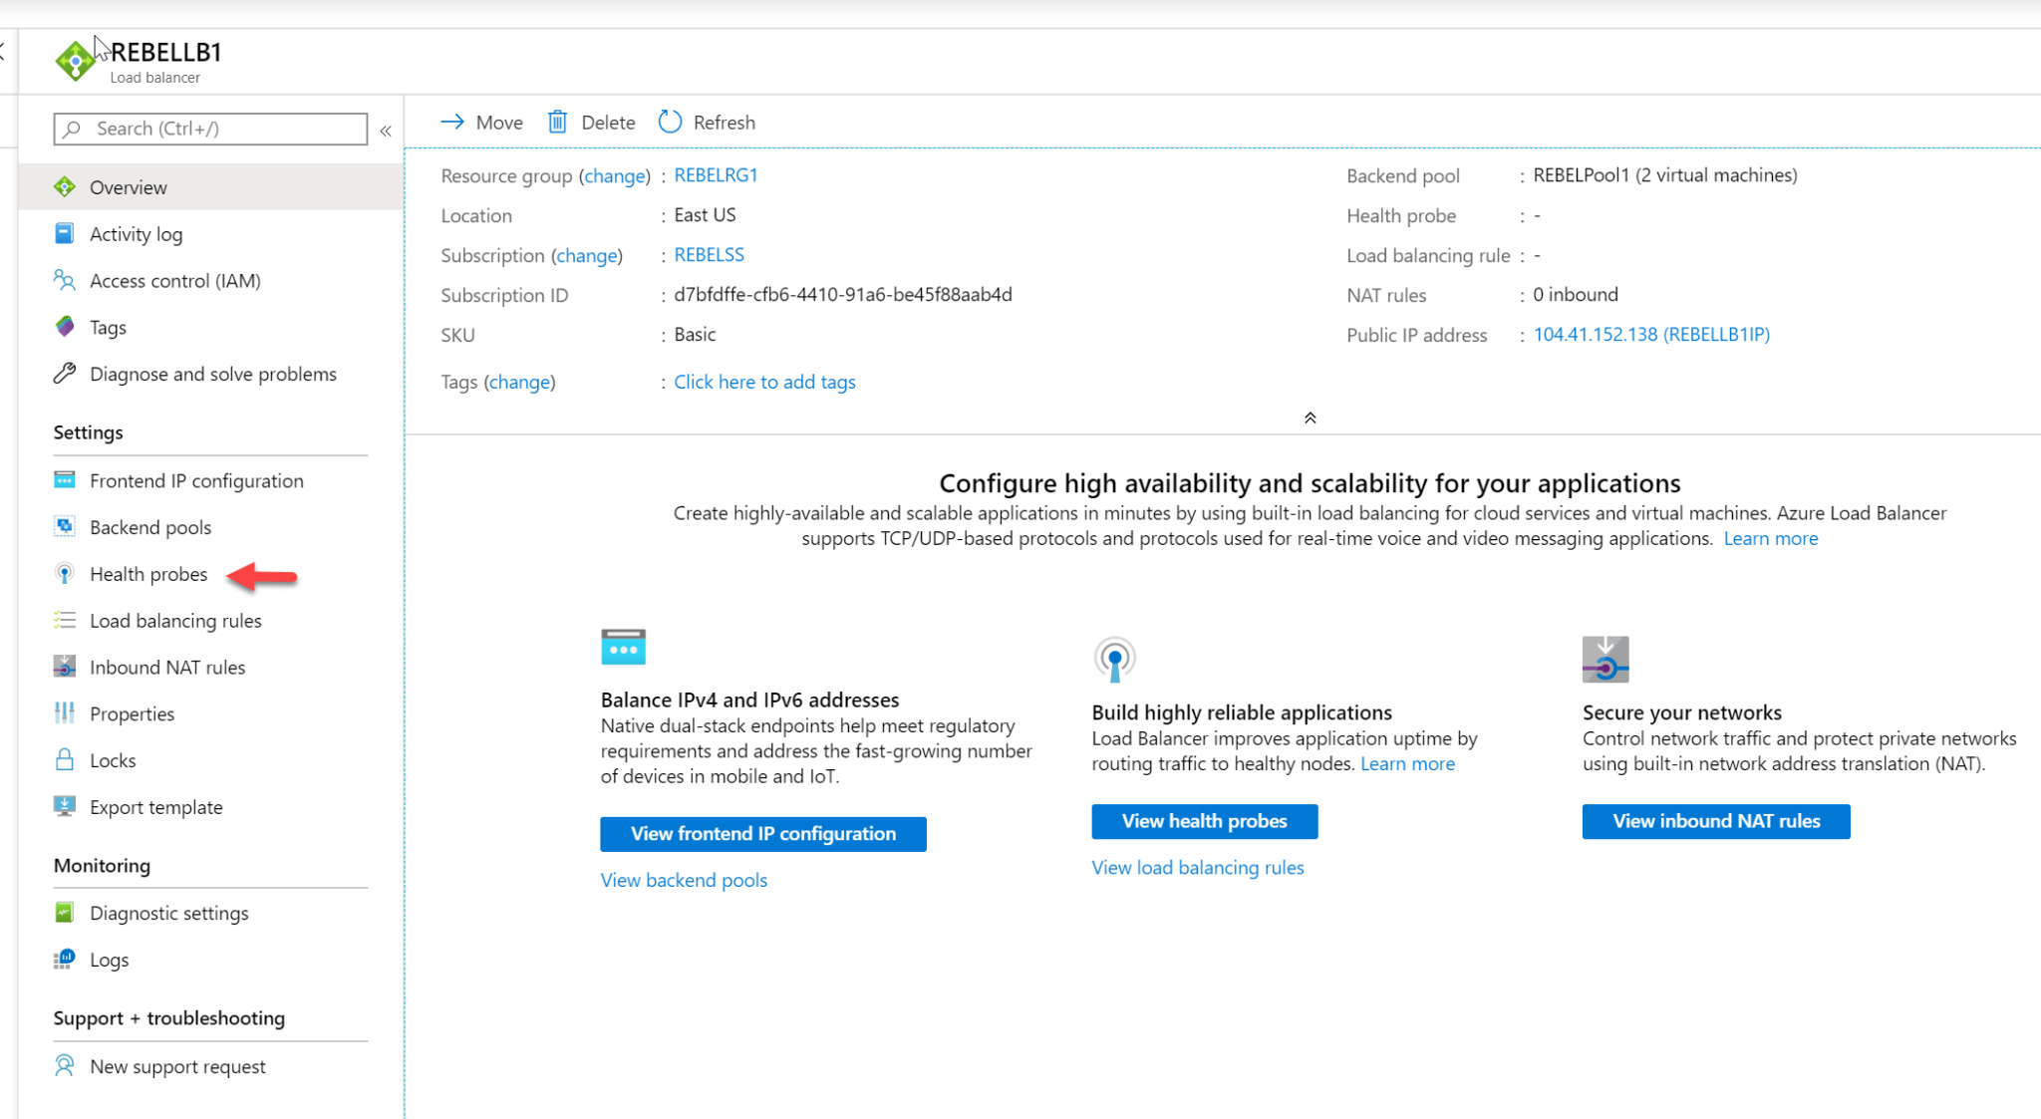This screenshot has height=1119, width=2041.
Task: Click the Locks padlock icon
Action: click(x=64, y=759)
